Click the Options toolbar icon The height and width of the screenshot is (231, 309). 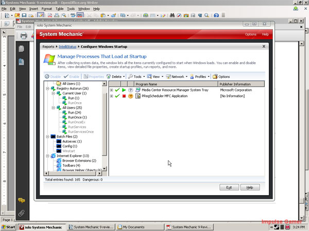point(215,76)
